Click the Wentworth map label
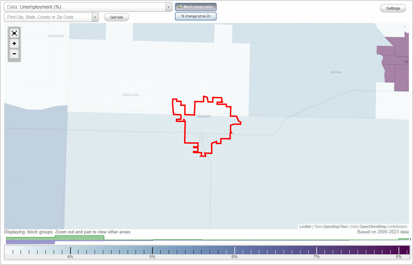The width and height of the screenshot is (413, 265). pyautogui.click(x=56, y=36)
